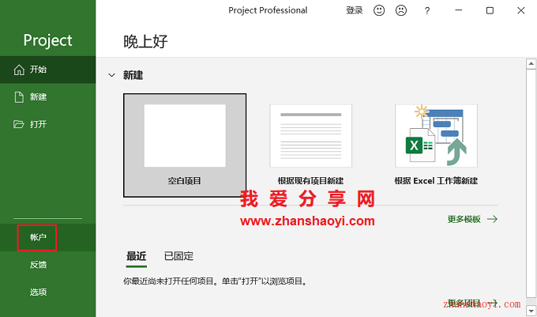
Task: Click the home icon beside 开始
Action: [x=19, y=70]
